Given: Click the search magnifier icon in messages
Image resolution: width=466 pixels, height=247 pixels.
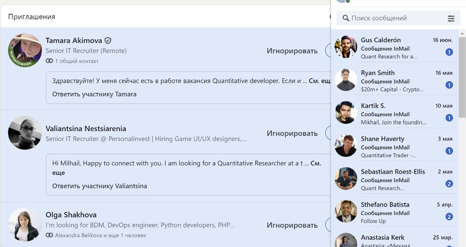Looking at the screenshot, I should point(345,18).
